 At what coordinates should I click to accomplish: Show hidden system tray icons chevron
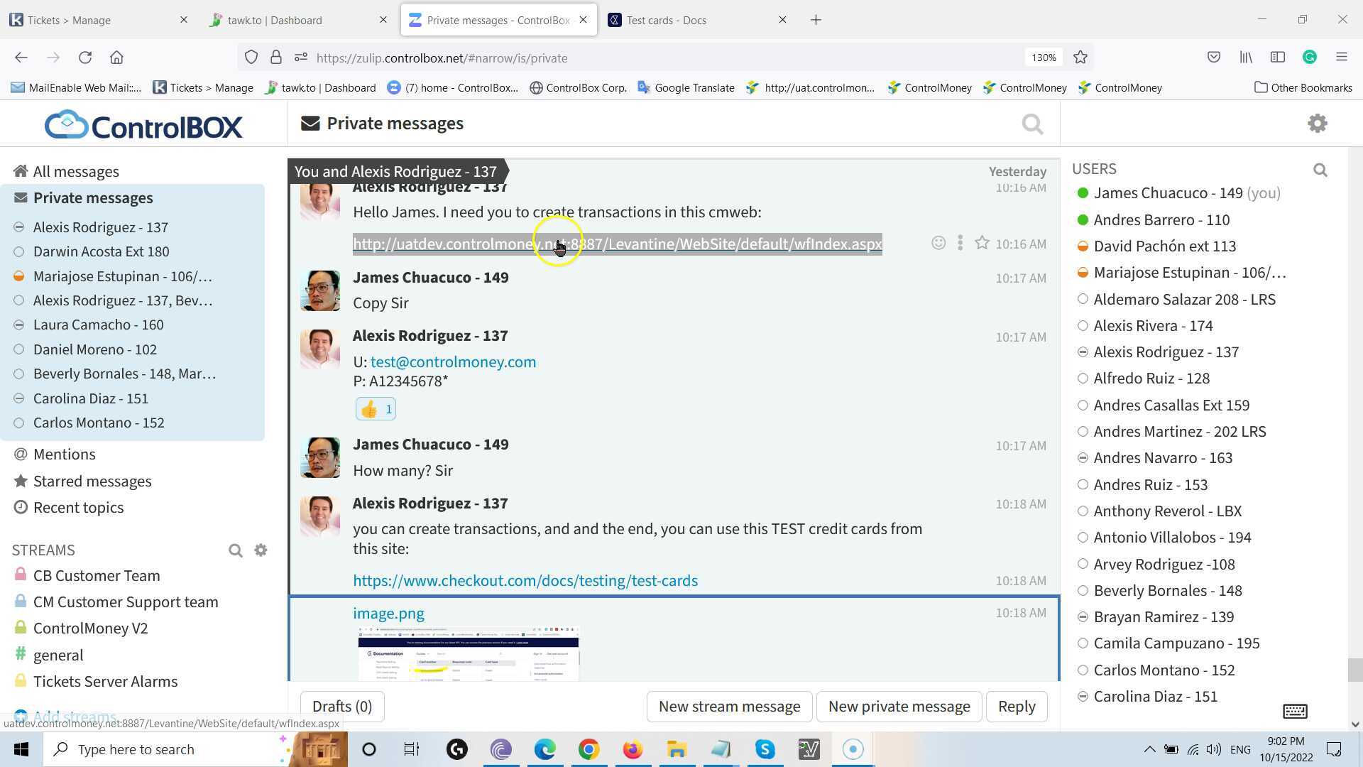click(x=1149, y=749)
